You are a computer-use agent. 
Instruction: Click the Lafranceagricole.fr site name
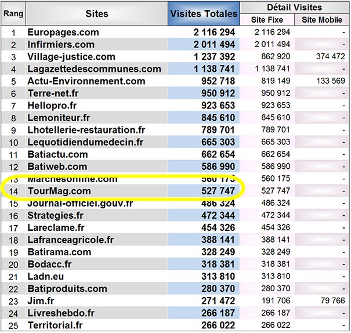pos(71,240)
